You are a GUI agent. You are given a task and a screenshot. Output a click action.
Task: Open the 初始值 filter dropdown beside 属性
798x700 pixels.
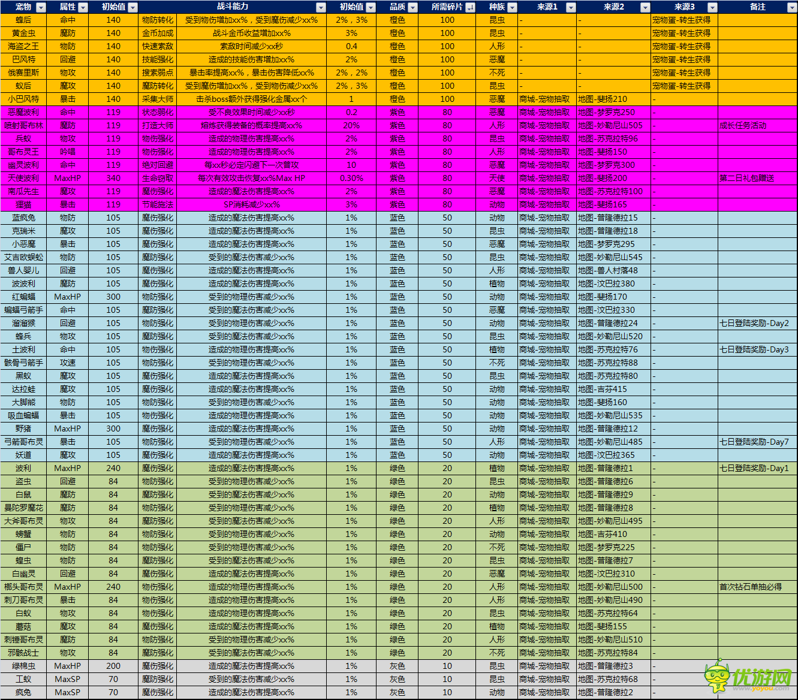click(x=133, y=7)
